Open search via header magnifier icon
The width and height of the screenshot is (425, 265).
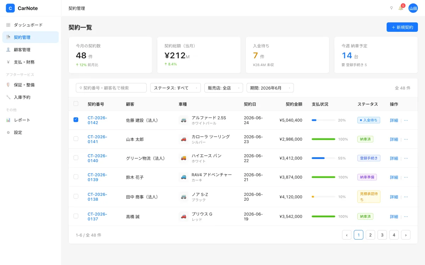pos(391,8)
